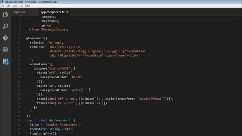Screen dimensions: 242x136
Task: Click line number 11 in the gutter
Action: (x=19, y=38)
